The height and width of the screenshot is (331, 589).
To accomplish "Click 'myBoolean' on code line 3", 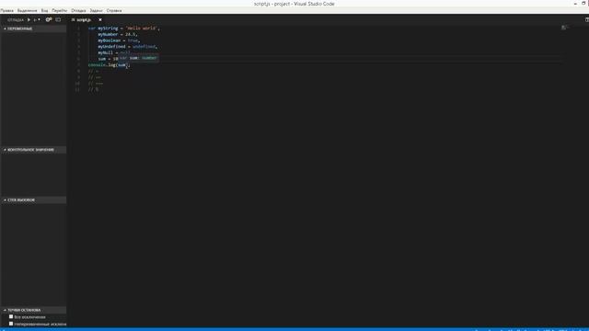I will [110, 40].
